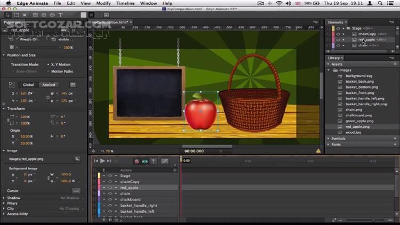
Task: Select the Transform tool
Action: point(16,15)
